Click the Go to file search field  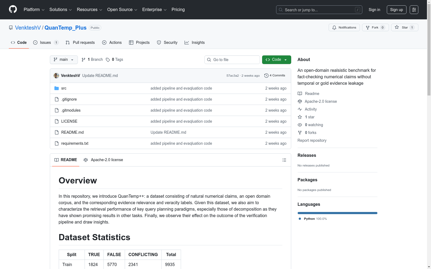[232, 60]
